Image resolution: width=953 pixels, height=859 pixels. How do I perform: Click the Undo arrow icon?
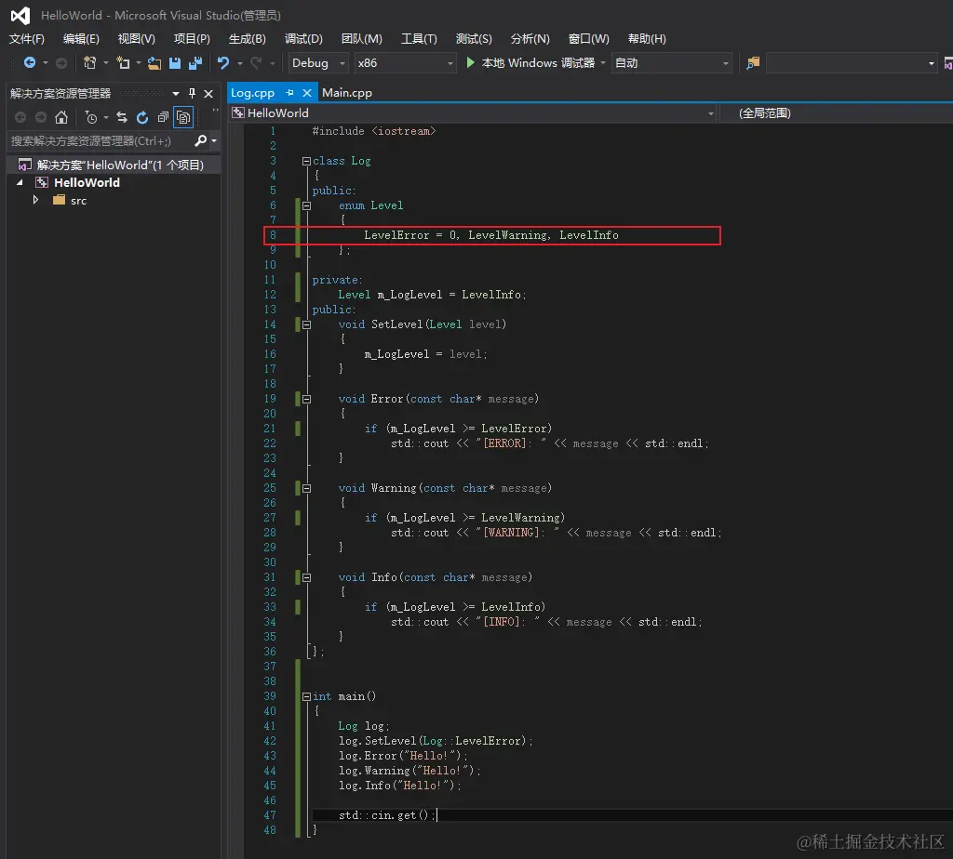pyautogui.click(x=223, y=63)
